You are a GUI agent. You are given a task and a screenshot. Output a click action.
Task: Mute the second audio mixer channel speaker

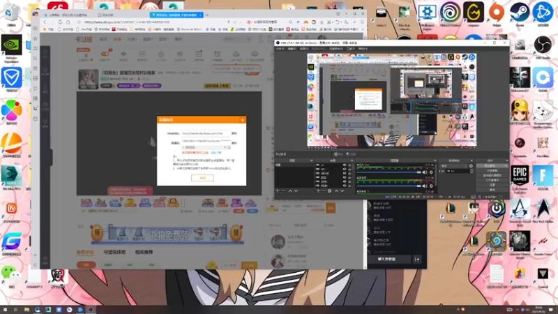click(424, 186)
